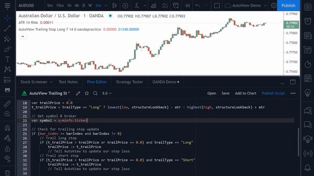Image resolution: width=314 pixels, height=176 pixels.
Task: Expand the Stock Screener dropdown arrow
Action: click(x=51, y=82)
